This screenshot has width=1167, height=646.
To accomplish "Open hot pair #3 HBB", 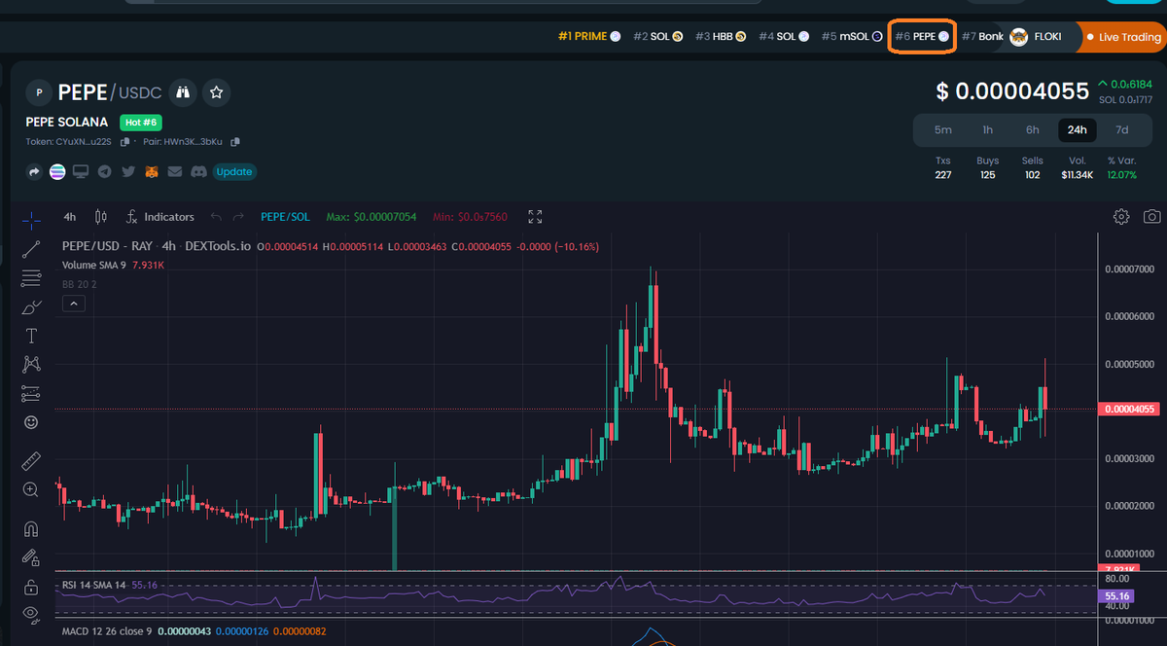I will [x=721, y=37].
